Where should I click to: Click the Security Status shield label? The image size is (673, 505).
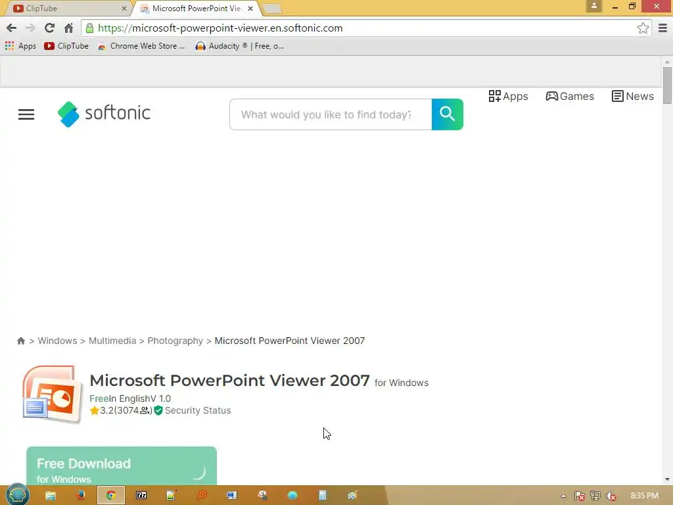pyautogui.click(x=193, y=410)
